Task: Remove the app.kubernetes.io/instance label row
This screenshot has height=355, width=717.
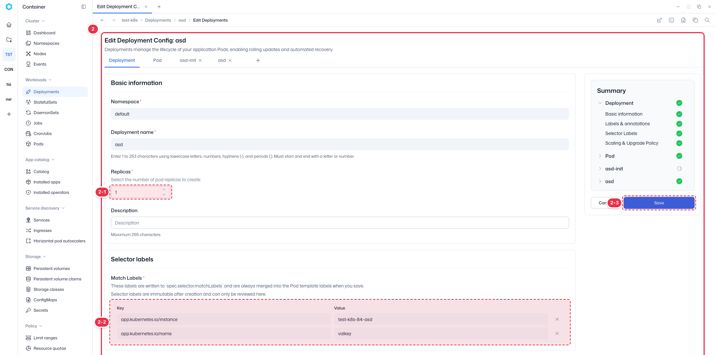Action: point(557,319)
